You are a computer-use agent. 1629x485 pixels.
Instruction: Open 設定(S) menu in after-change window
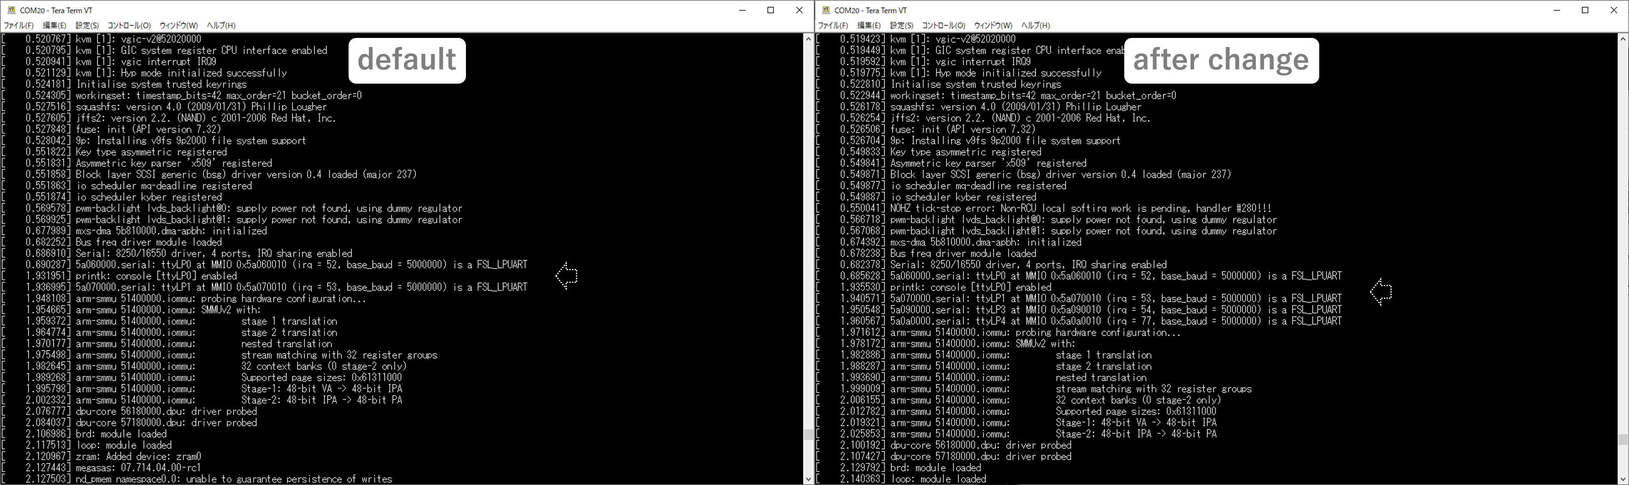pyautogui.click(x=902, y=25)
